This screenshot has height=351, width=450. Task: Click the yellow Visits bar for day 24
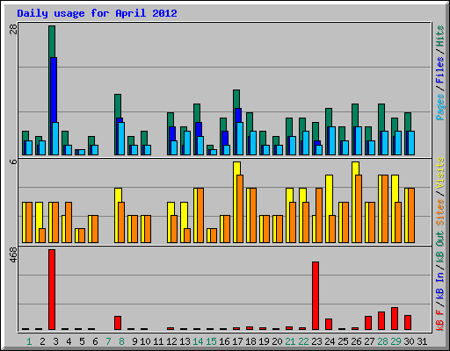pyautogui.click(x=329, y=195)
